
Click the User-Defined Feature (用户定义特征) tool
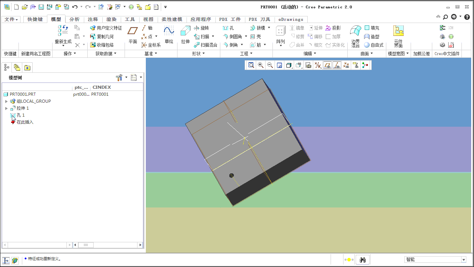tap(106, 28)
